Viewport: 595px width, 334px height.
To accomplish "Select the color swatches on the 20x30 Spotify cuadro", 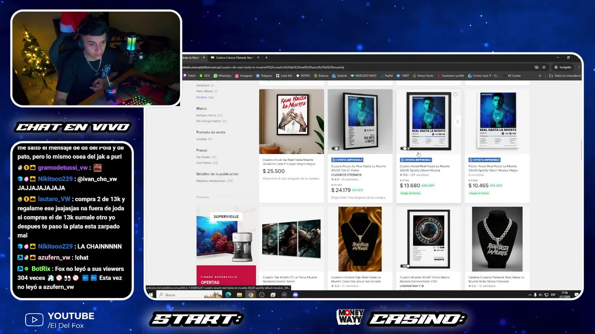I will click(x=405, y=148).
